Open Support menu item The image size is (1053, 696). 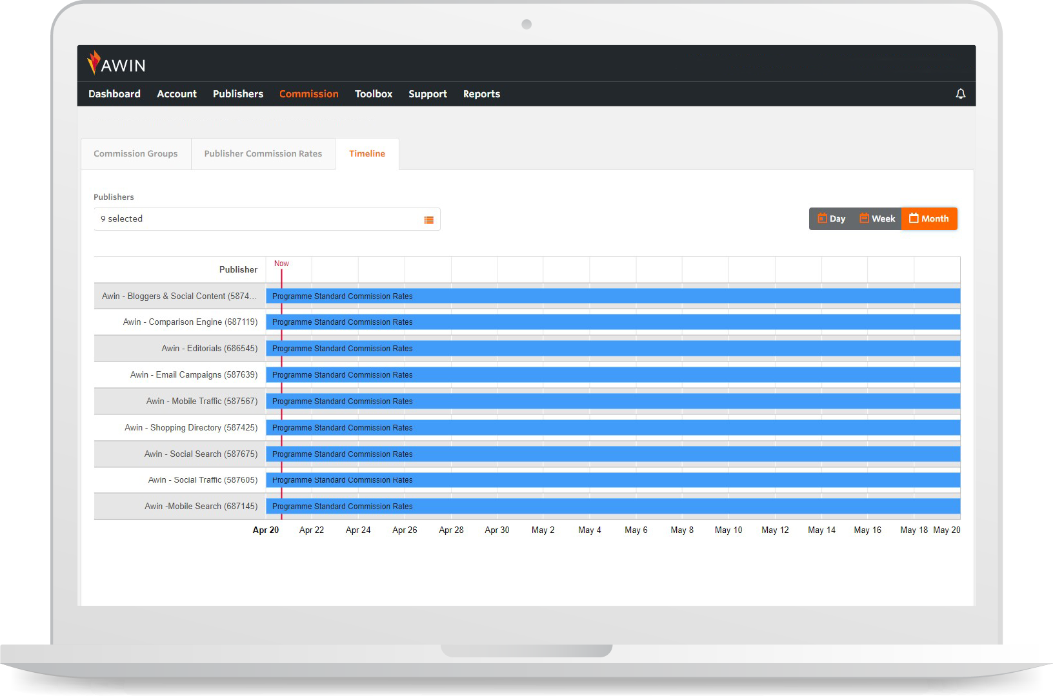coord(427,94)
